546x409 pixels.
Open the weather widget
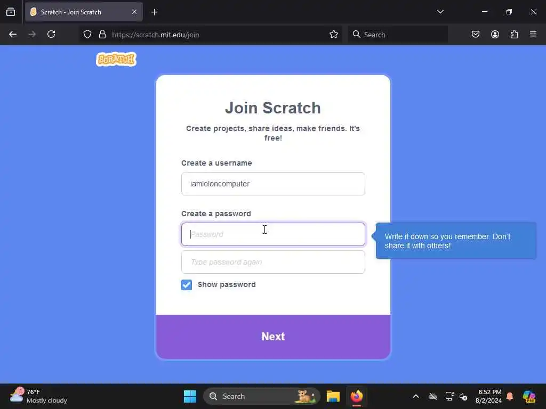coord(39,396)
